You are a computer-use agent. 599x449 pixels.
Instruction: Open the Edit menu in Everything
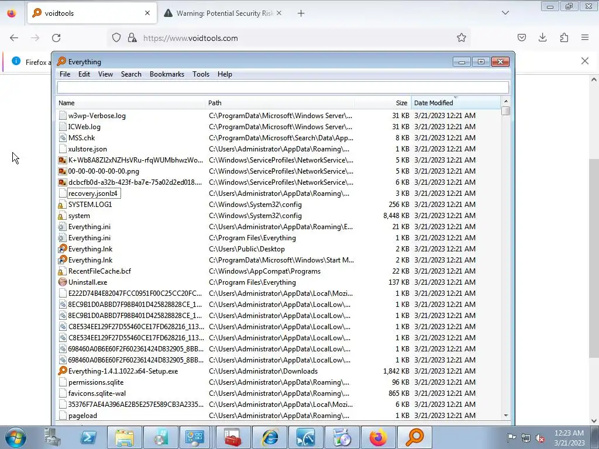(84, 74)
